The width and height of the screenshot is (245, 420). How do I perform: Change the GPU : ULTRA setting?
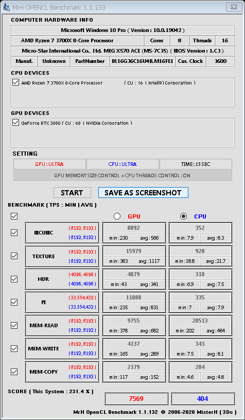point(49,164)
